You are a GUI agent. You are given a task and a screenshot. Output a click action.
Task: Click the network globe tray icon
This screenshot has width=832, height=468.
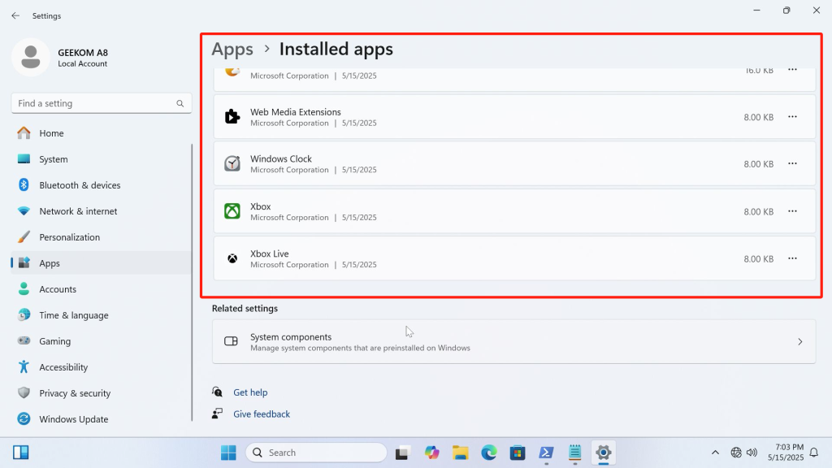(736, 453)
